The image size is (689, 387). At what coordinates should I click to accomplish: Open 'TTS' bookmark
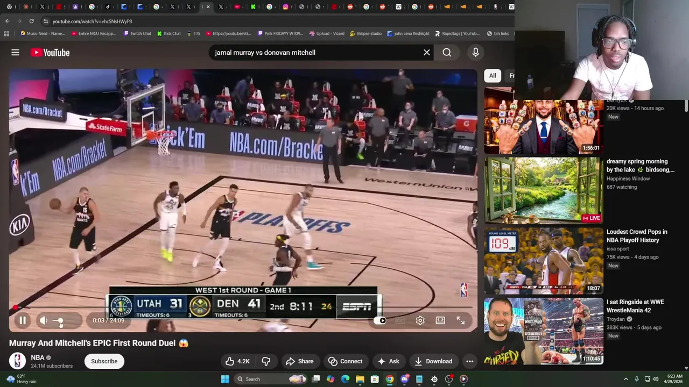point(193,33)
